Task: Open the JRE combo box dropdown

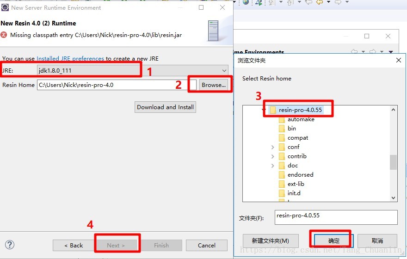Action: (x=224, y=70)
